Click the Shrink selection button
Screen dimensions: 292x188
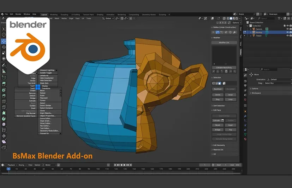click(x=218, y=95)
